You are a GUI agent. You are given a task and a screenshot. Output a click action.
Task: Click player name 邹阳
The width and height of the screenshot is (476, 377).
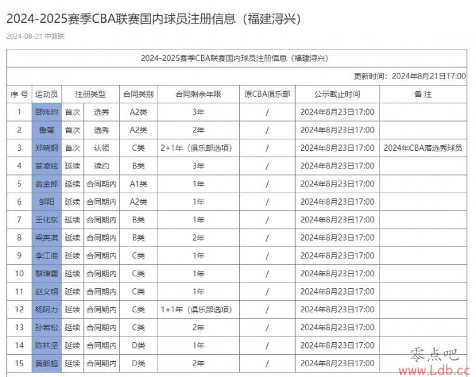[x=46, y=202]
